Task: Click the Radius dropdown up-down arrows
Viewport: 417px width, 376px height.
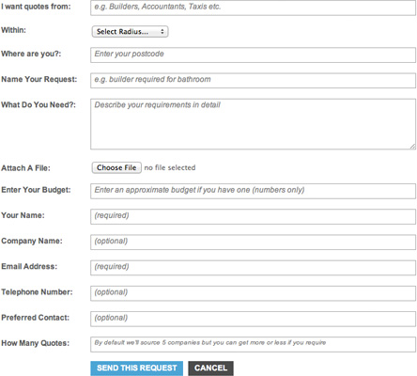Action: tap(162, 32)
